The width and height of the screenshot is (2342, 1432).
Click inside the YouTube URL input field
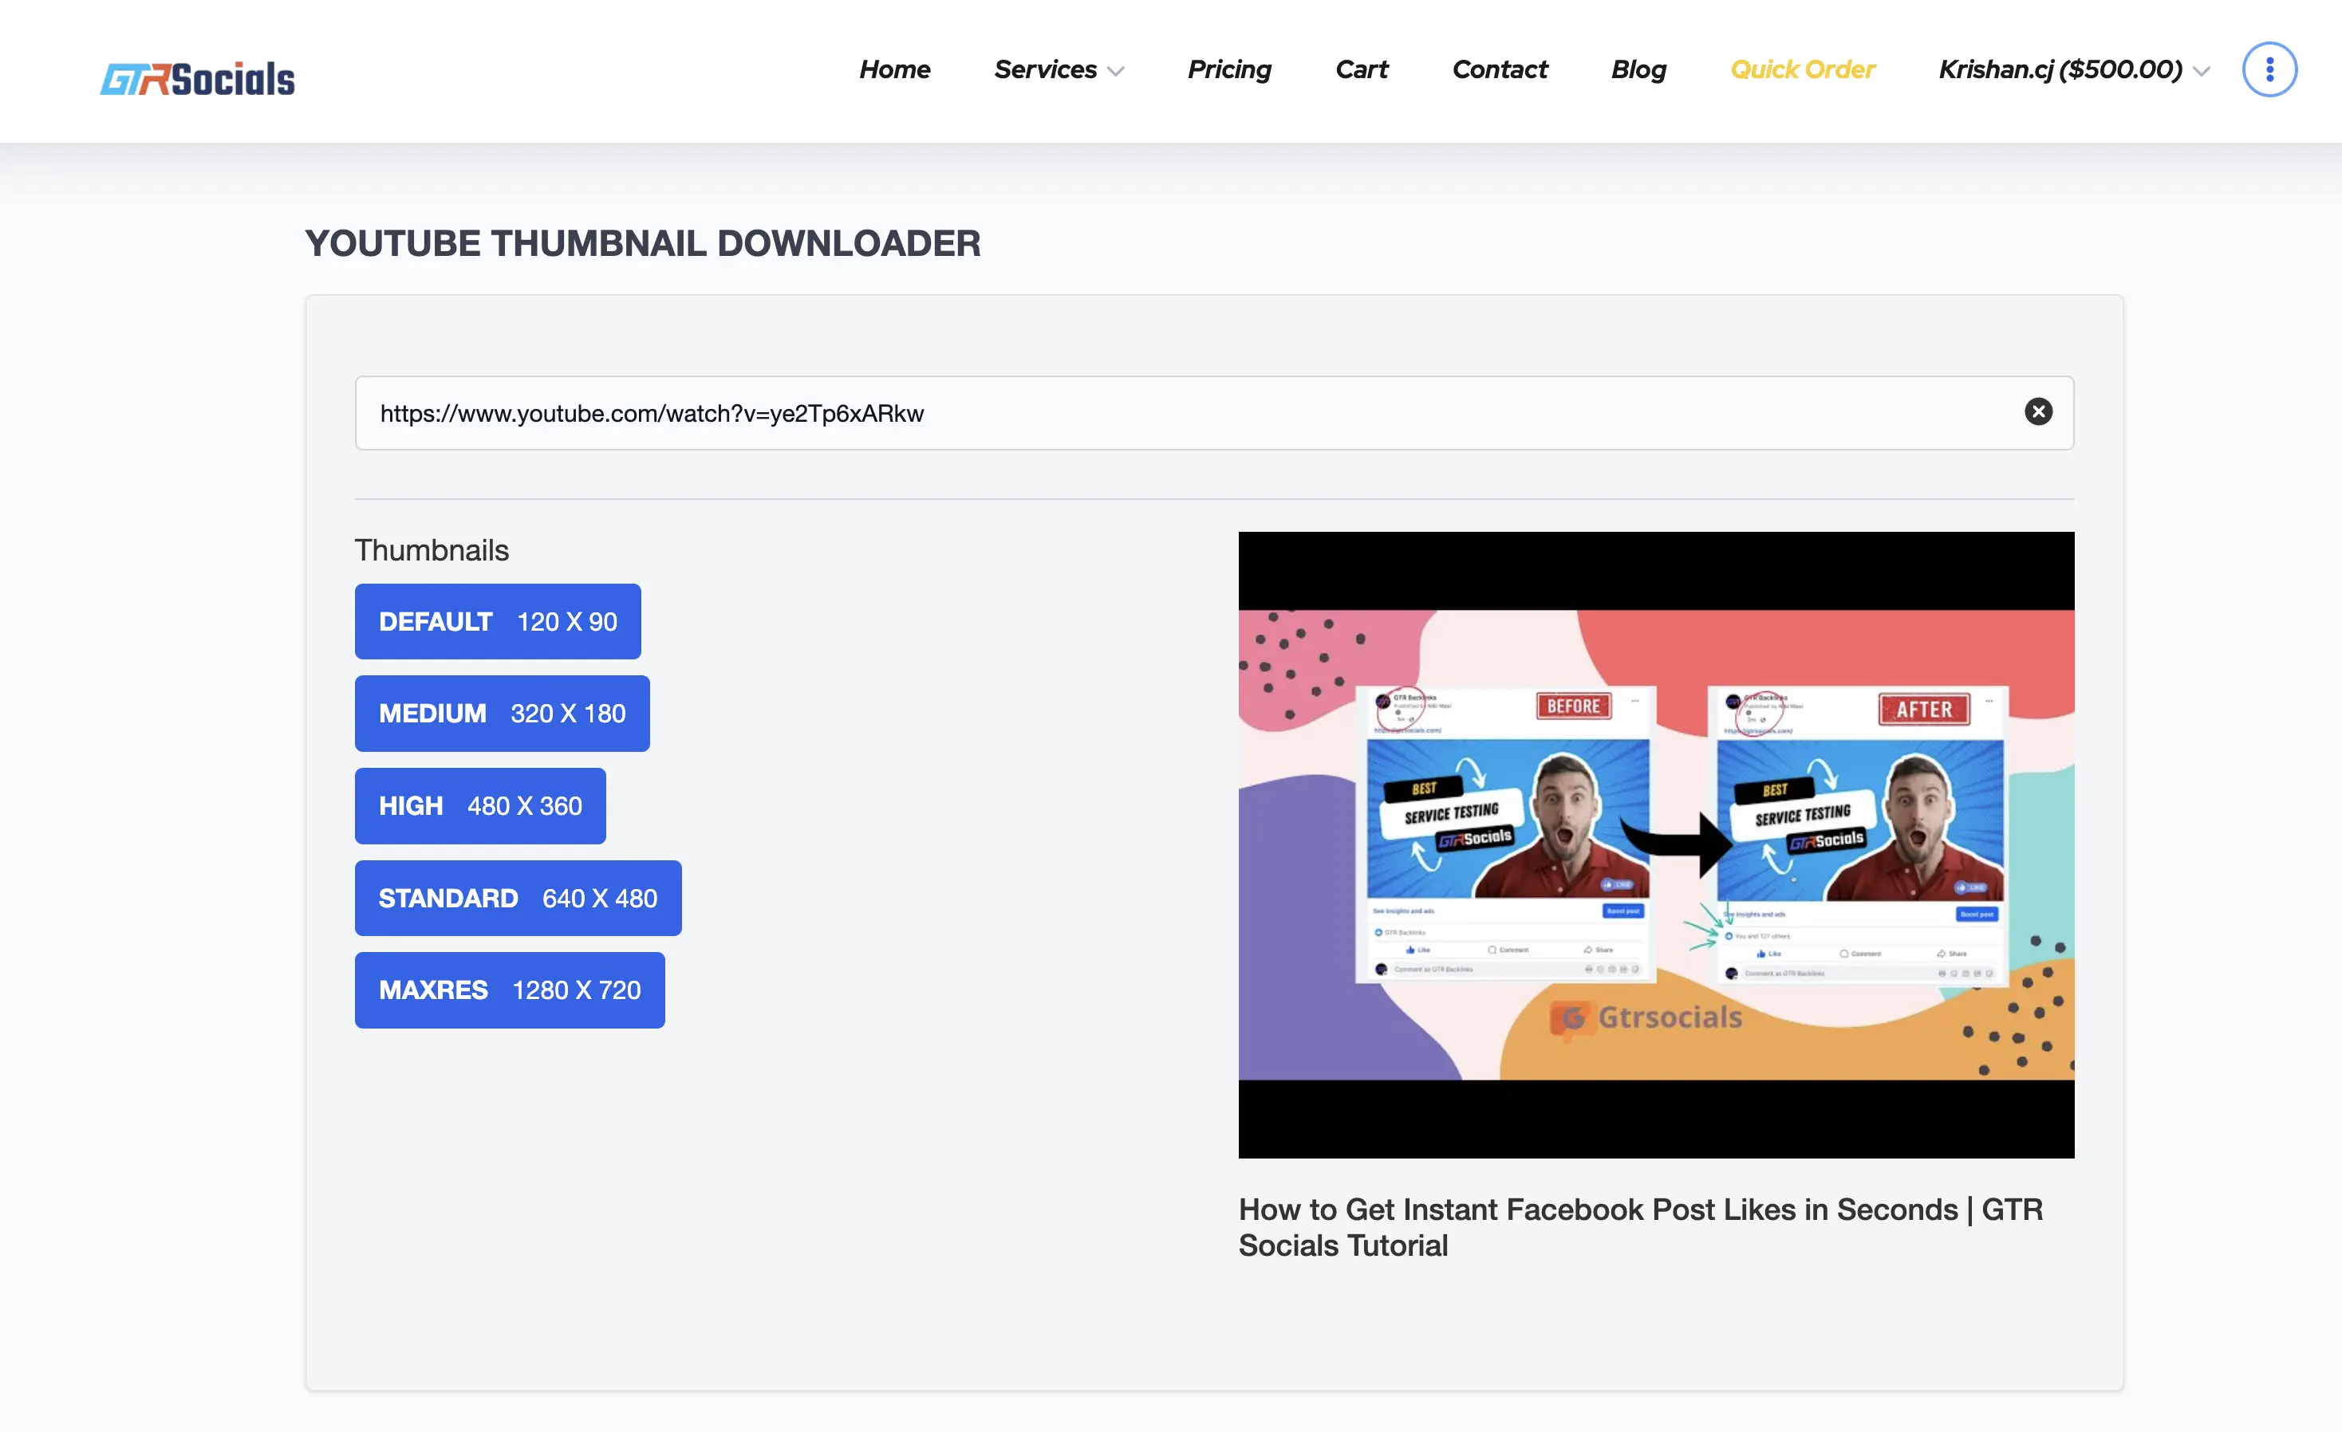click(x=1141, y=413)
